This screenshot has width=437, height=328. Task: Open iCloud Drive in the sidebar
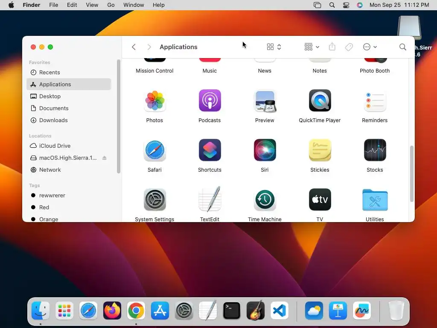tap(69, 146)
